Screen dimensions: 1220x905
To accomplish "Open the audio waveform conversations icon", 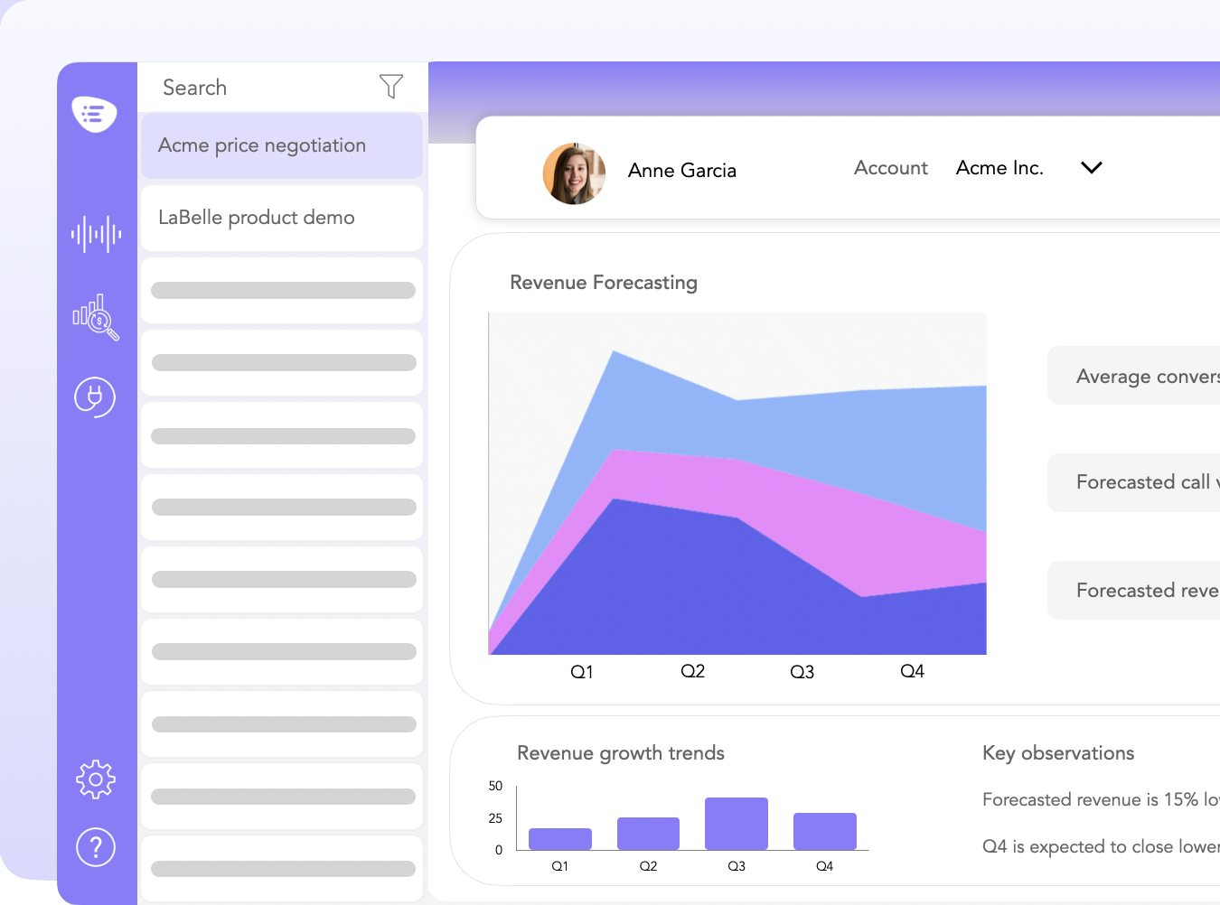I will point(96,234).
